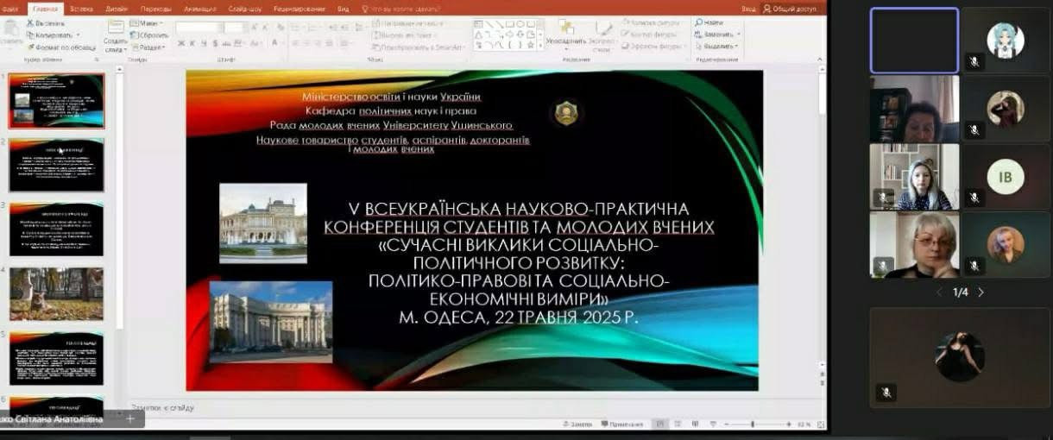Clear all text formatting with eraser icon
Screen dimensions: 1053x440
tap(282, 28)
